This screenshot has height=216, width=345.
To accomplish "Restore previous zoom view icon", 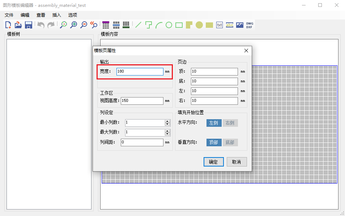I will [94, 25].
